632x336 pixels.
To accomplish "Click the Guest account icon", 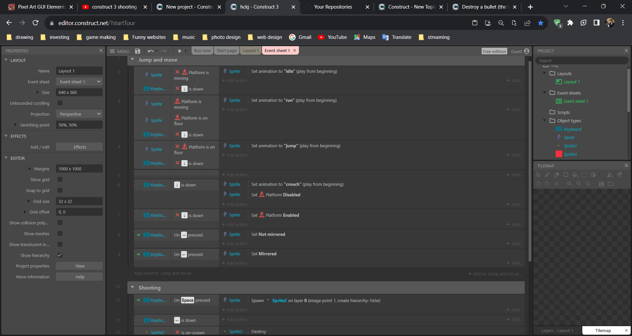I will [527, 51].
